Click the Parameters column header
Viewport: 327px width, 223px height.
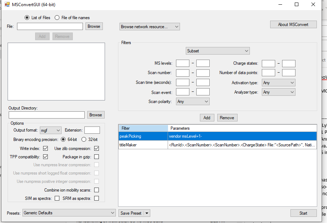click(242, 128)
